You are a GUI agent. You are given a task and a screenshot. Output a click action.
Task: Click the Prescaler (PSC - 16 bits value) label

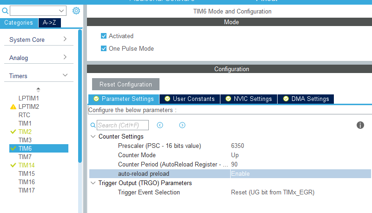pyautogui.click(x=159, y=146)
